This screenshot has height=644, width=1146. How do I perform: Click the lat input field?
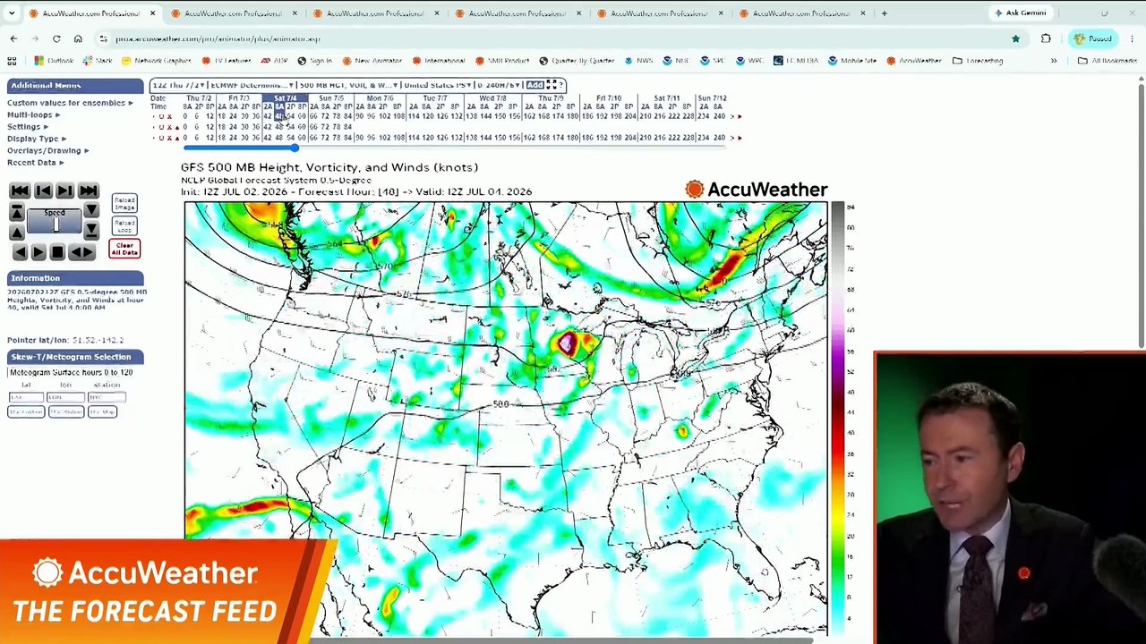tap(26, 397)
